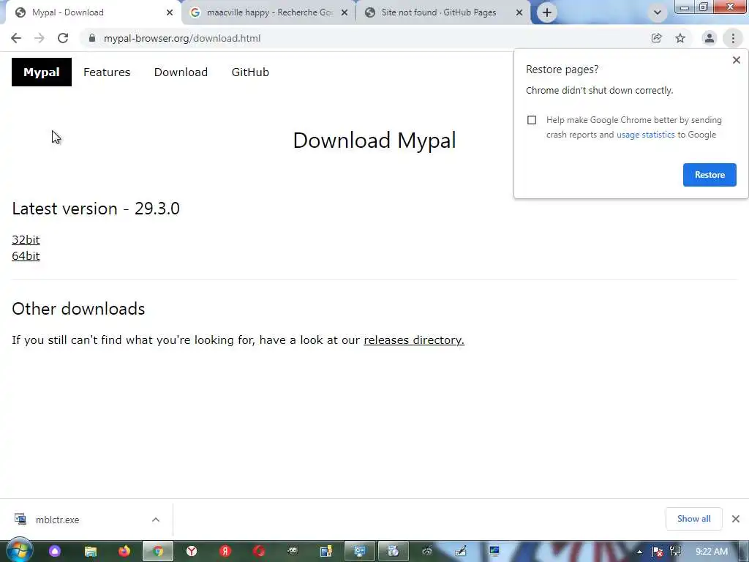Open a new tab with the plus button

click(547, 12)
